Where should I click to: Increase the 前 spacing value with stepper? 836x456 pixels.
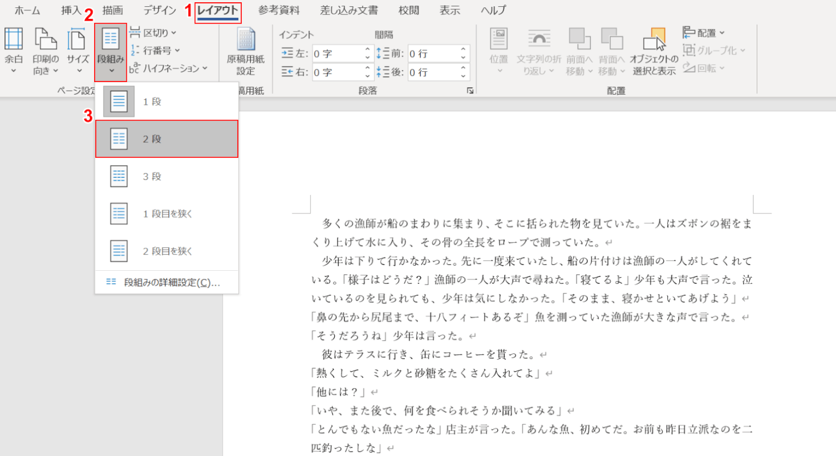tap(463, 50)
